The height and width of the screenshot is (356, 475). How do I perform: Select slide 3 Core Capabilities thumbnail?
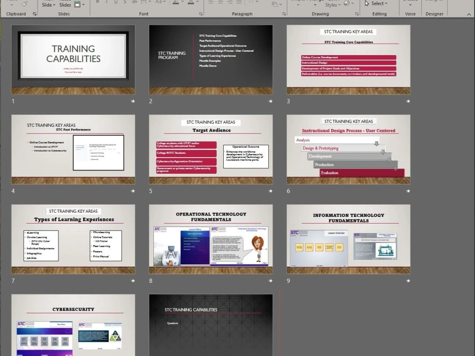coord(348,60)
